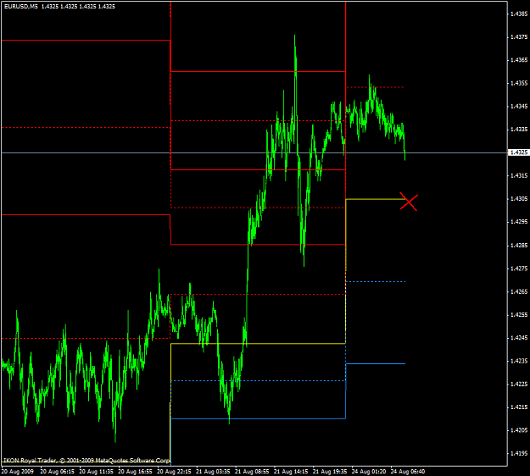Viewport: 530px width, 476px height.
Task: Click the IKON Royal Trader copyright text
Action: click(86, 461)
